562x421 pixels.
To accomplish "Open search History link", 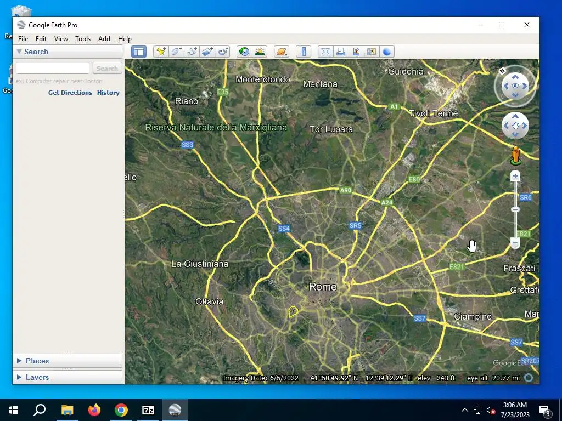I will (x=108, y=92).
